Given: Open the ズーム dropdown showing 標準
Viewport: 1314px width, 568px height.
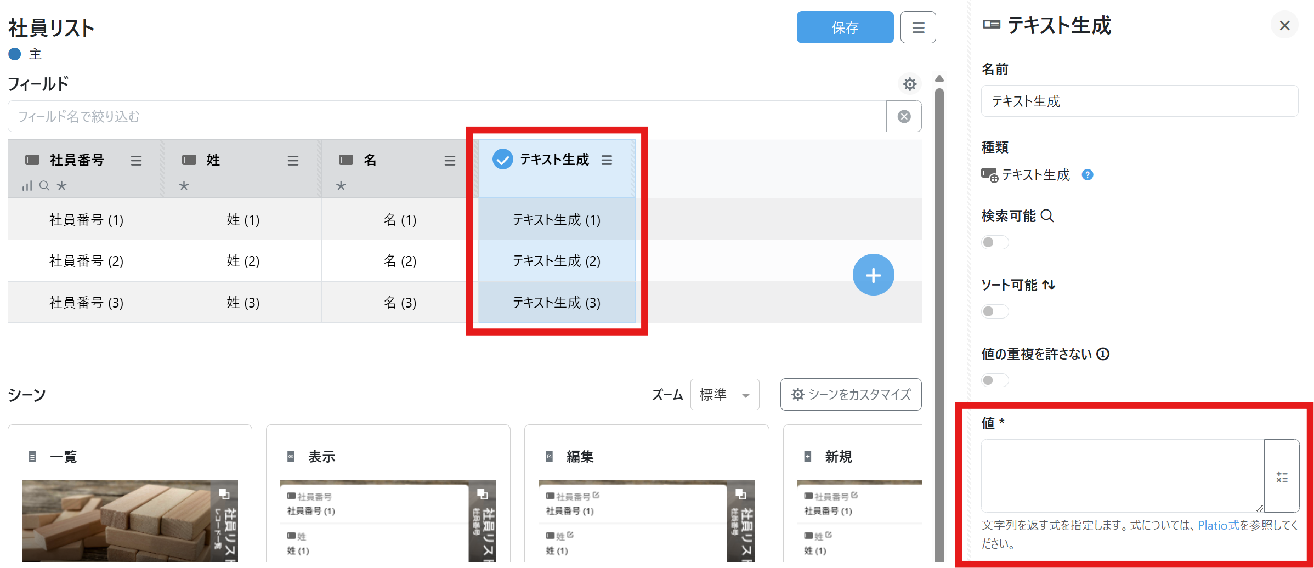Looking at the screenshot, I should pyautogui.click(x=724, y=395).
